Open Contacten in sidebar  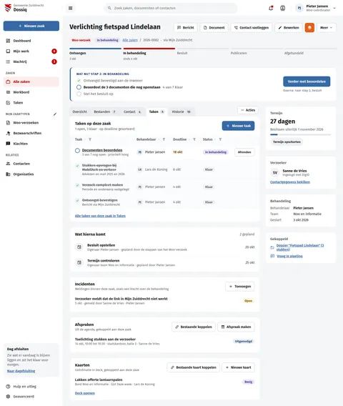coord(31,164)
